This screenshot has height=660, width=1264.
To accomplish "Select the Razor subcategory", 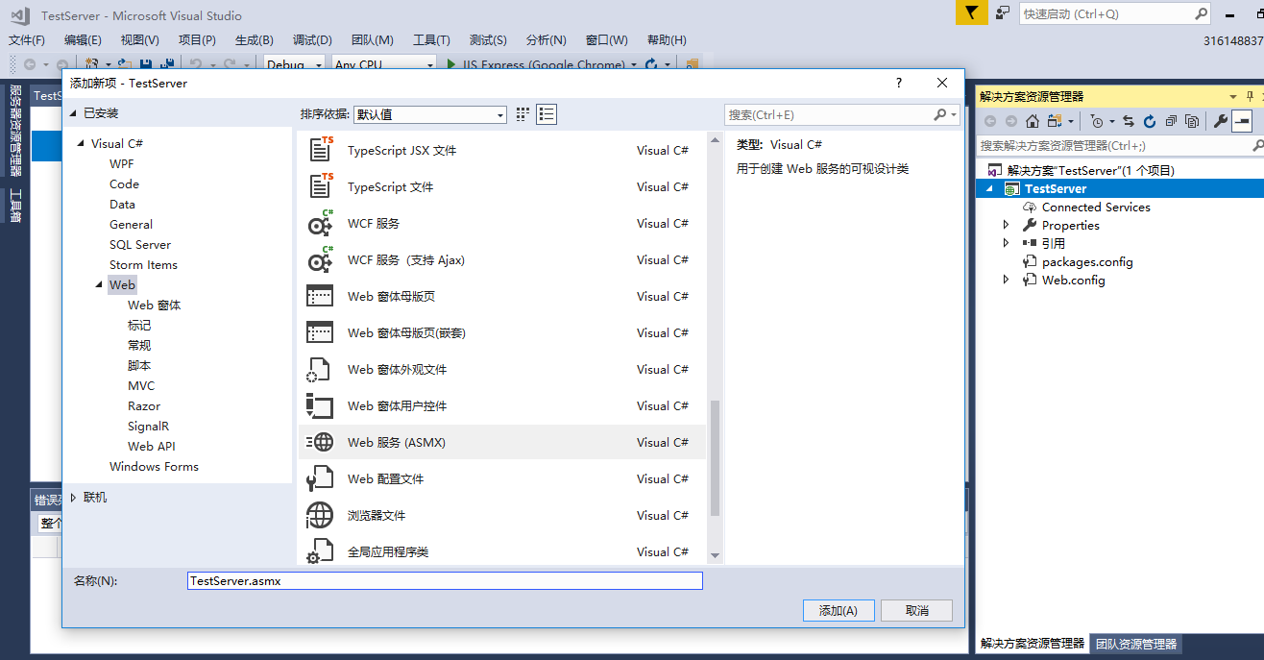I will tap(144, 405).
